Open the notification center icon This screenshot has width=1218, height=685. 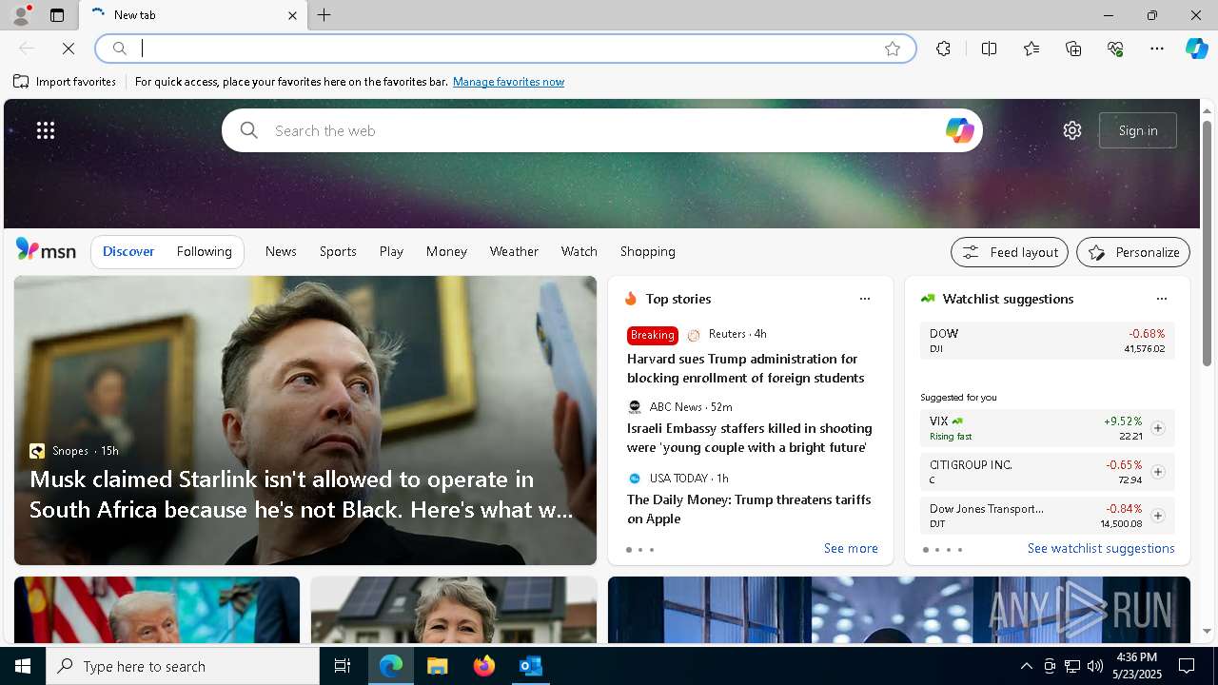1187,666
